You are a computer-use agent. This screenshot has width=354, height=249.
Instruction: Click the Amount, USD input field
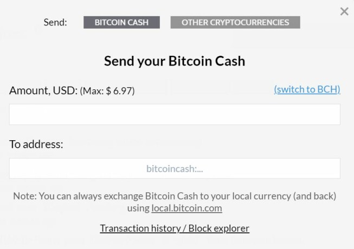click(175, 115)
